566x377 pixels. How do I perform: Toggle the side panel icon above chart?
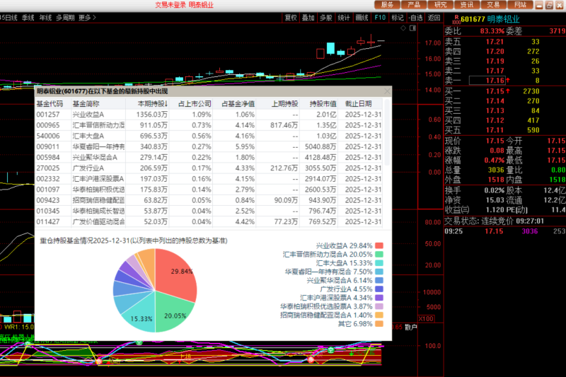(x=413, y=28)
